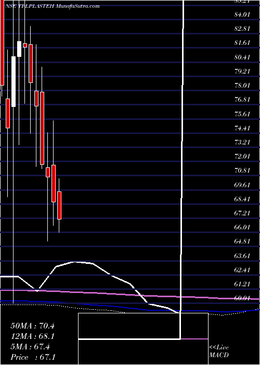Click the longest red candlestick body near 75.61

coord(42,128)
